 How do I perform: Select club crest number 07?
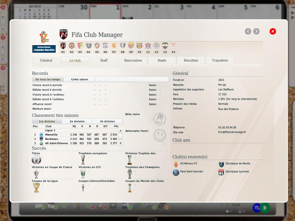click(114, 46)
